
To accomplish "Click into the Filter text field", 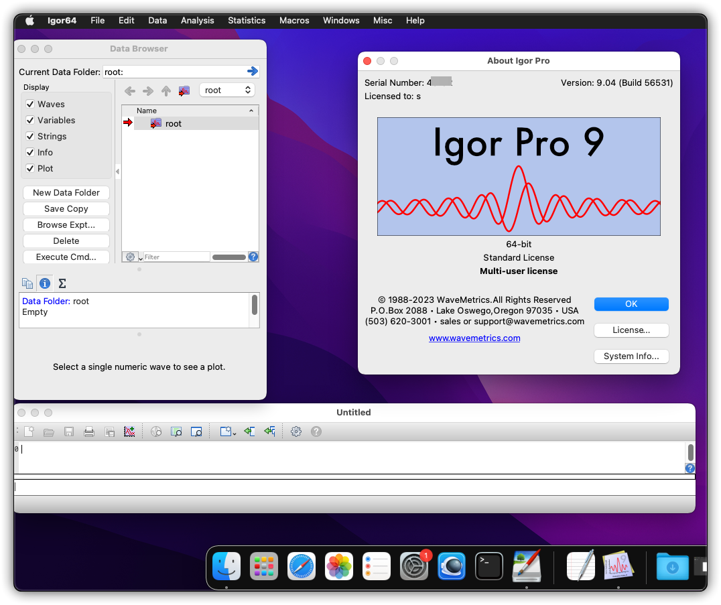I will coord(177,257).
